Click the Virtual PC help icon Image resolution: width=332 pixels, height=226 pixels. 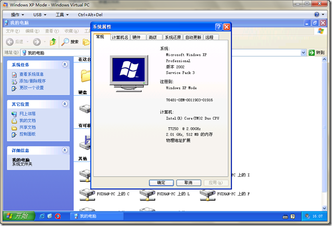point(317,14)
